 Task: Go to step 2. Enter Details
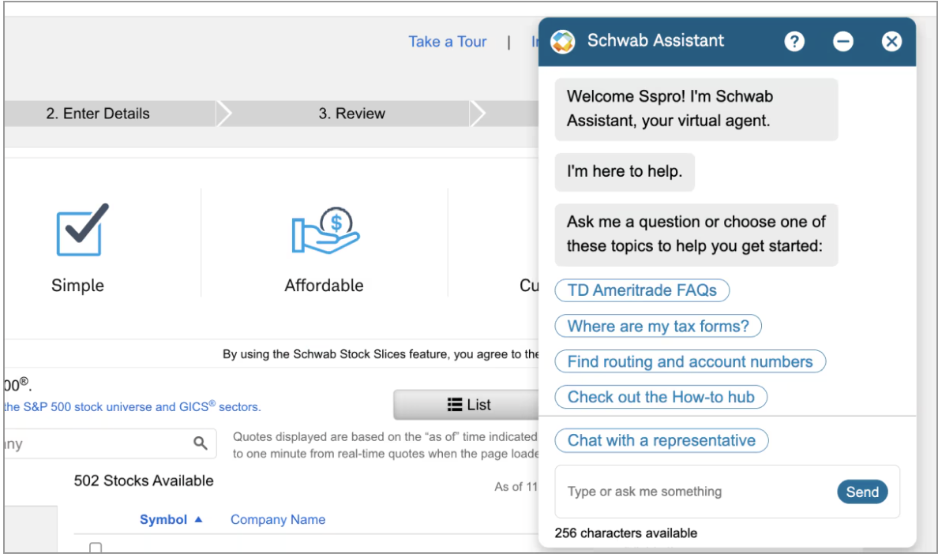98,114
